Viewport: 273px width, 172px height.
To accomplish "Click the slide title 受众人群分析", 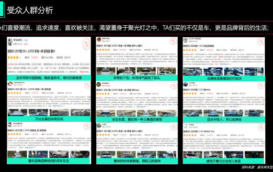I will (30, 10).
